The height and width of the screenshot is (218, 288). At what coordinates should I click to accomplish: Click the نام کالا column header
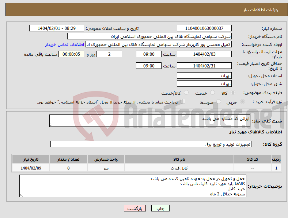[179, 159]
